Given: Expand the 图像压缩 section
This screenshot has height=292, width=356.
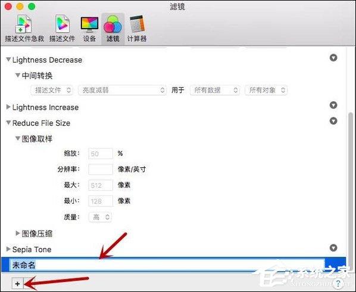Looking at the screenshot, I should click(18, 233).
